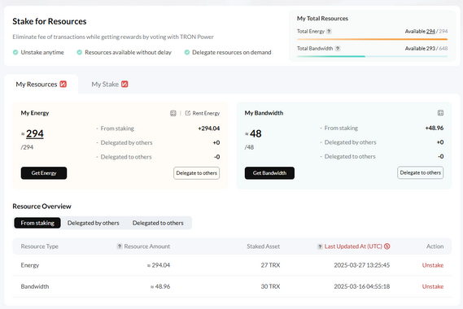Click the Get Bandwidth button
The width and height of the screenshot is (463, 309).
pos(269,173)
